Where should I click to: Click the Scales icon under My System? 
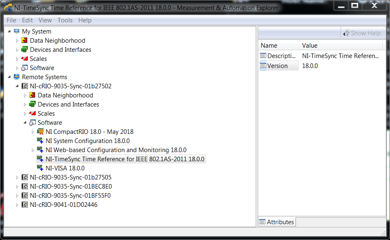pos(24,59)
